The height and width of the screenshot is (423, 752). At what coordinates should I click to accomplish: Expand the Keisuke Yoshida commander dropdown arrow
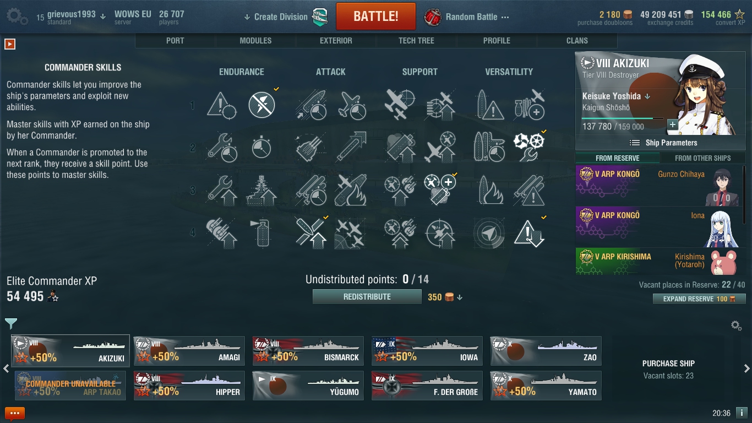click(647, 96)
